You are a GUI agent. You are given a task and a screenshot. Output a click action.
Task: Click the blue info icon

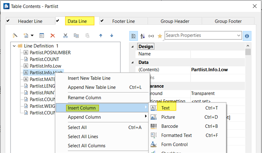click(x=247, y=36)
